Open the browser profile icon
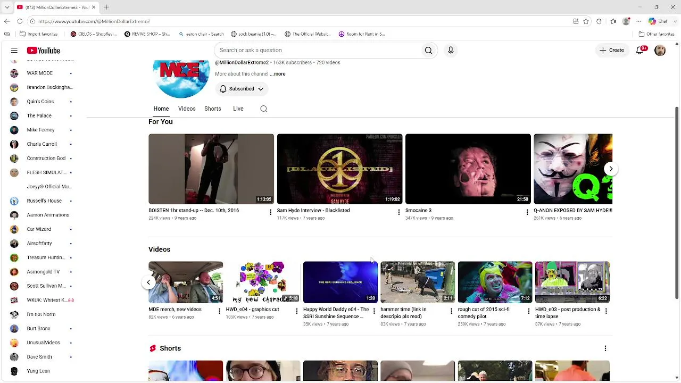Viewport: 681px width, 383px height. (626, 21)
